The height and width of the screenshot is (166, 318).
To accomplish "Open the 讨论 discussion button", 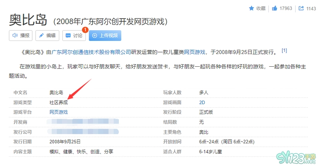I will click(x=74, y=35).
